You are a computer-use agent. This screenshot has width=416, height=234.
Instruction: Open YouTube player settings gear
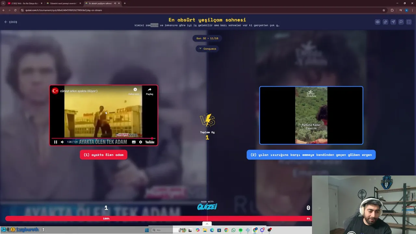coord(140,142)
